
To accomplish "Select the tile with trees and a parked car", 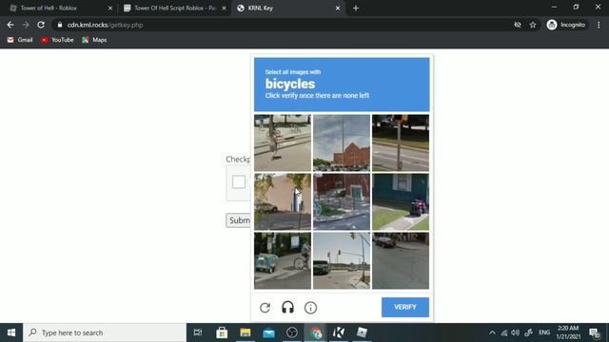I will point(283,201).
